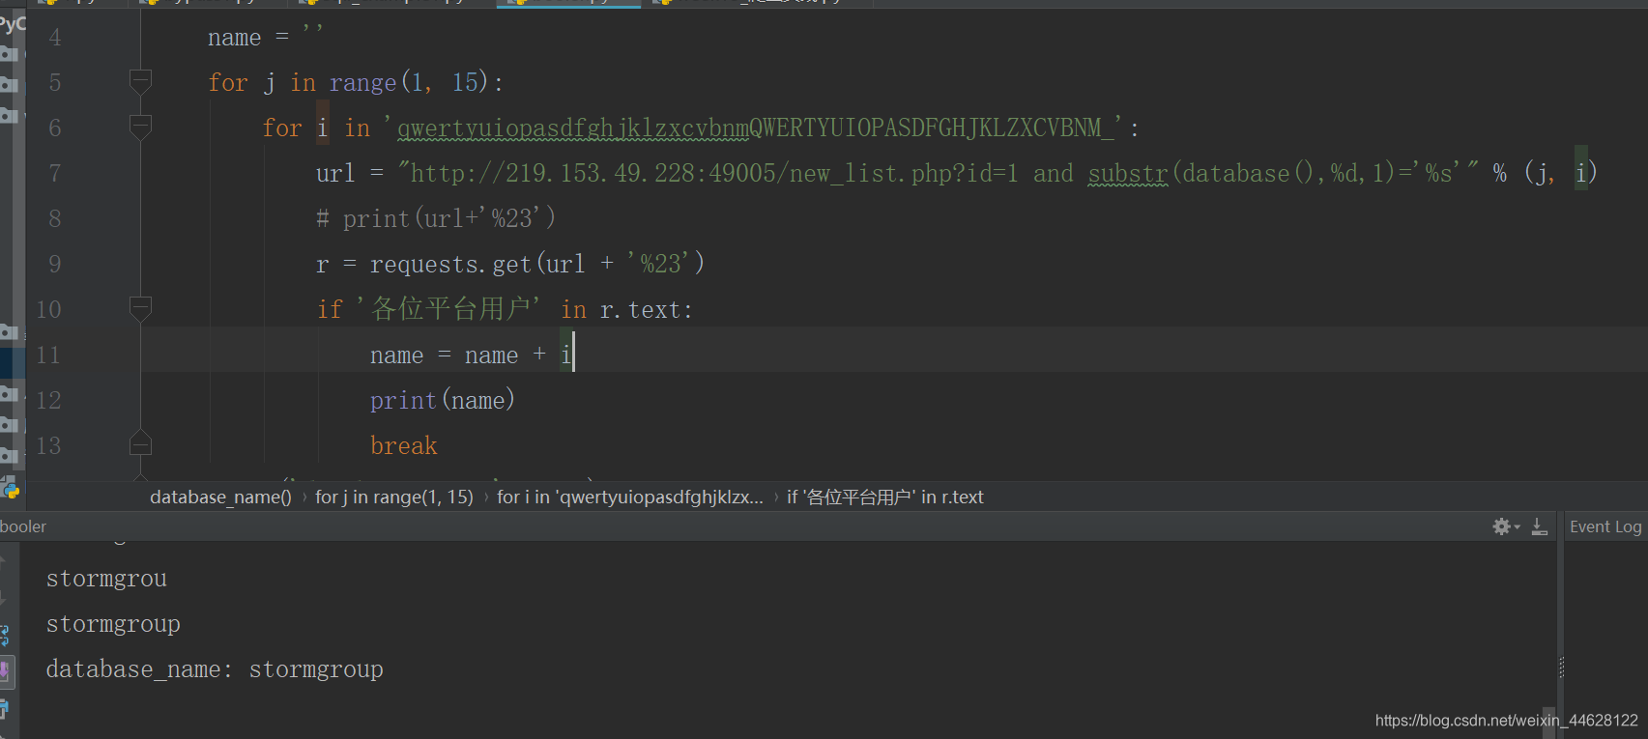
Task: Click the 'database_name: stormgroup' output line
Action: pos(215,669)
